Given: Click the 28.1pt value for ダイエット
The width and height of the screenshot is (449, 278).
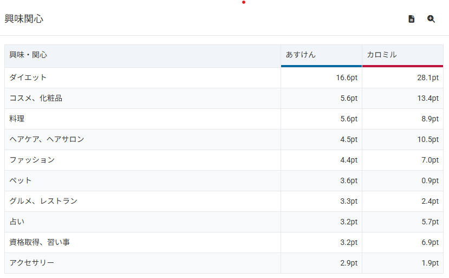Looking at the screenshot, I should [427, 77].
